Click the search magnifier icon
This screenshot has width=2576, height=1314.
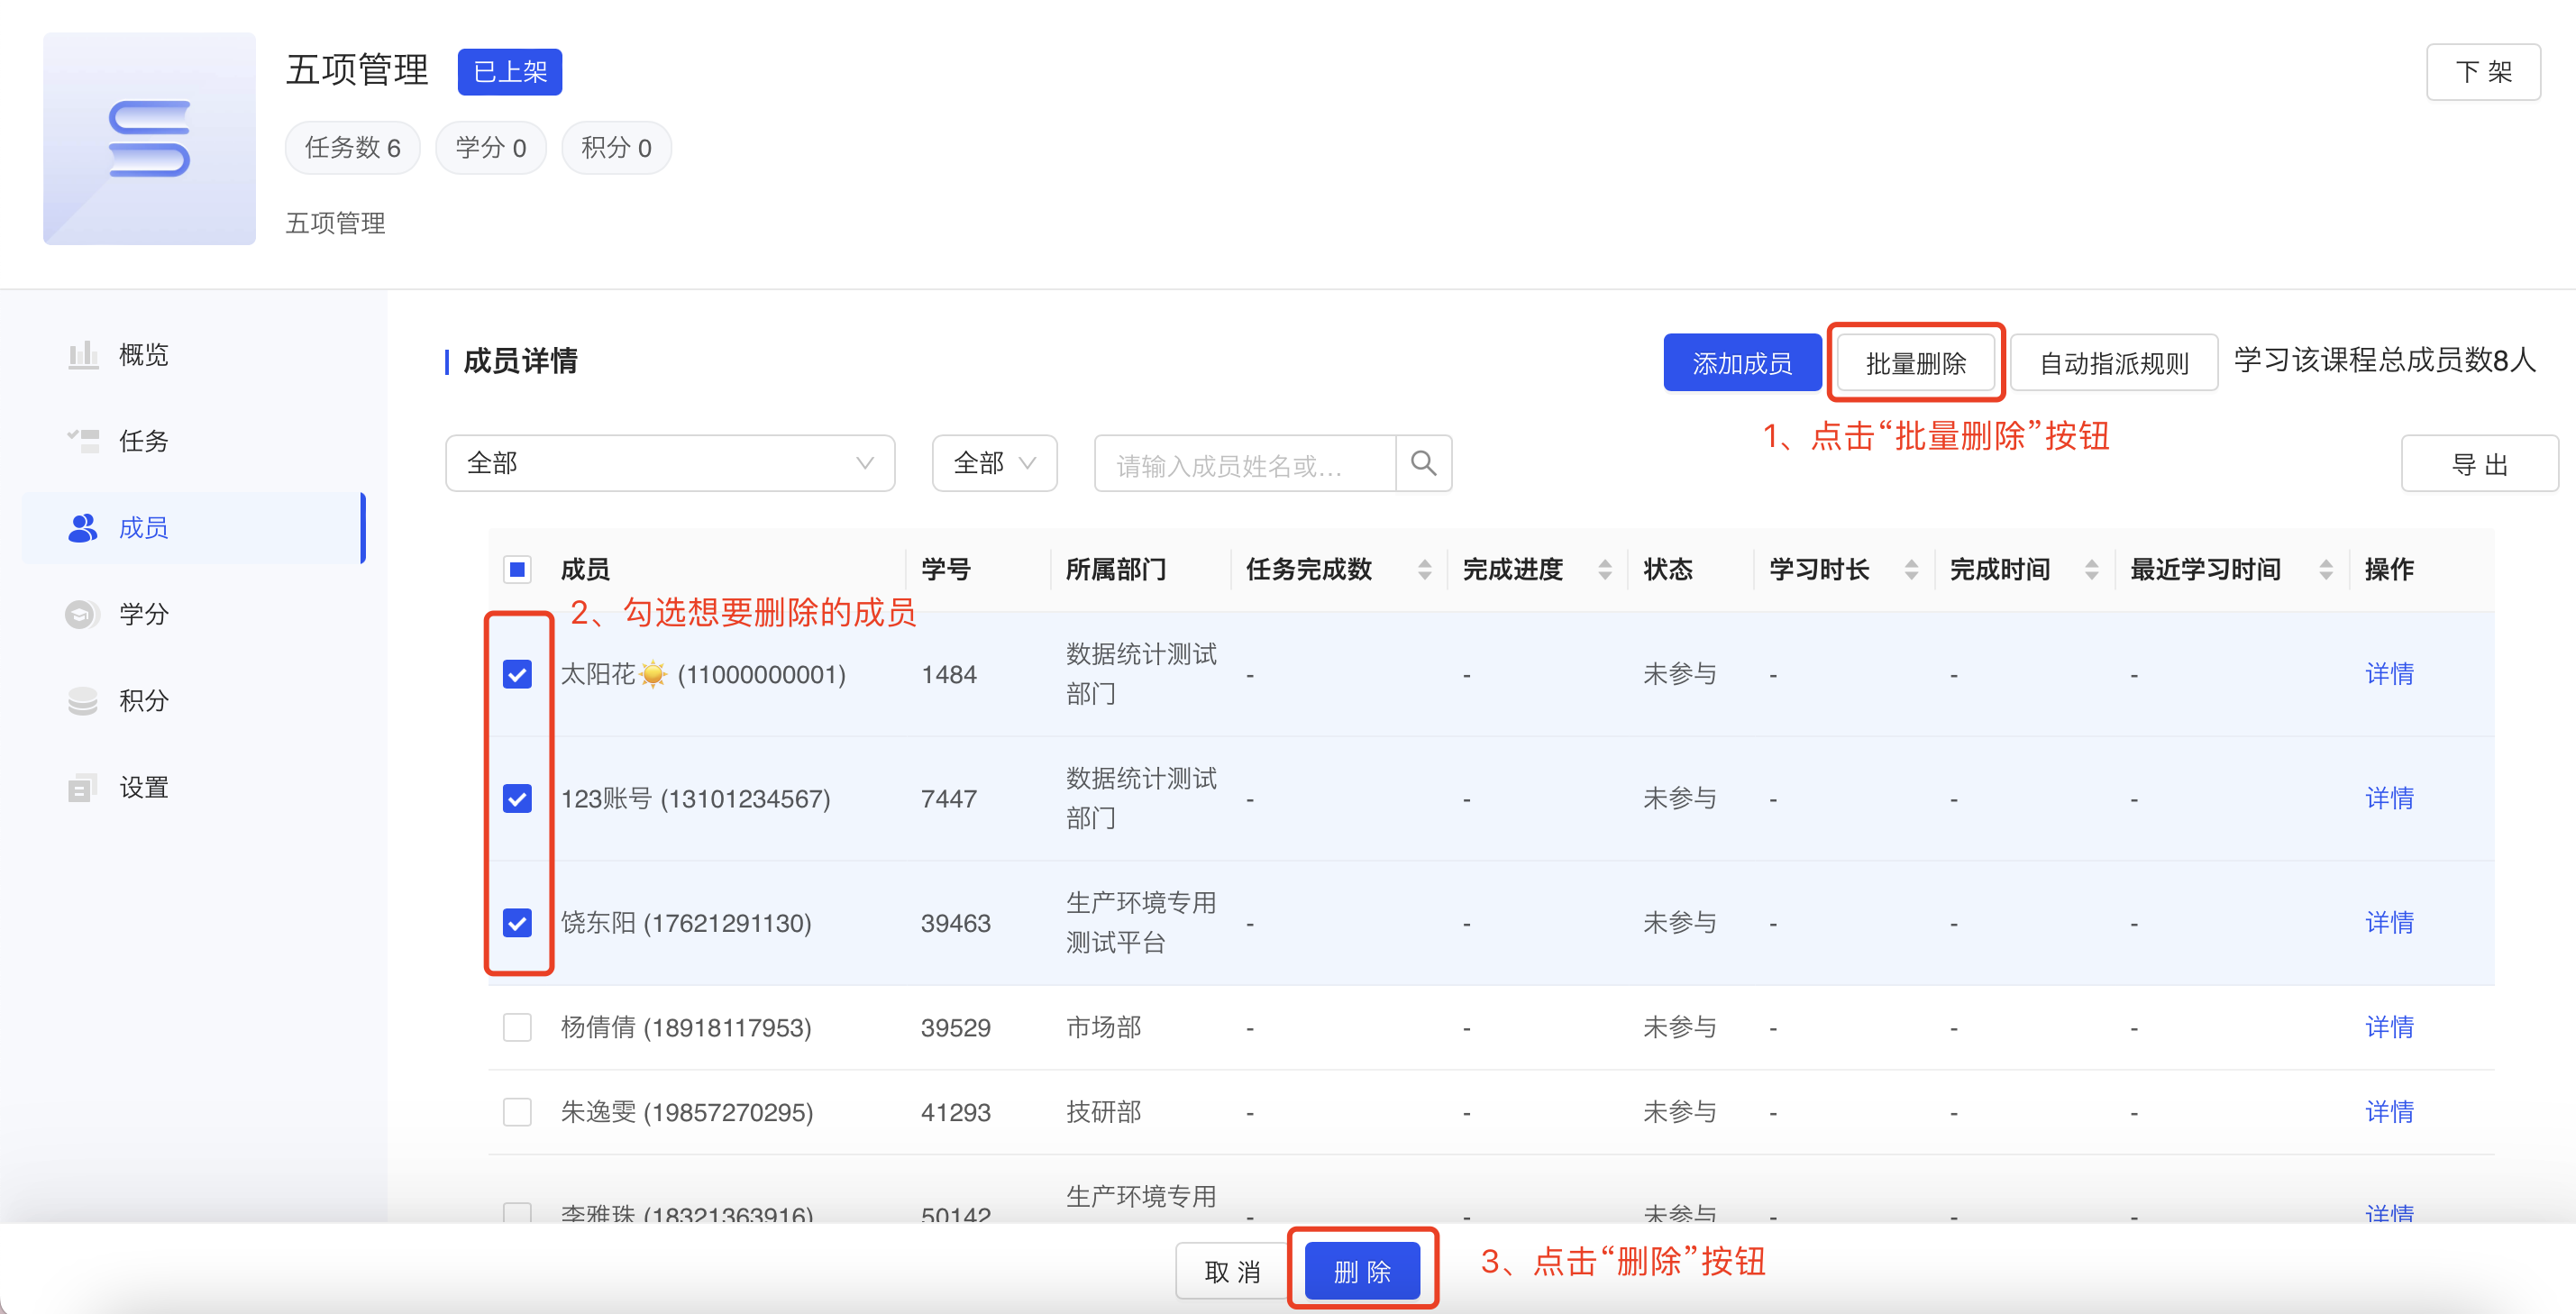point(1423,463)
